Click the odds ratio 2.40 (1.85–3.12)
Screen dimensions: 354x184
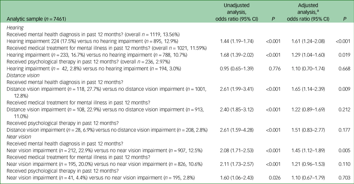pyautogui.click(x=237, y=109)
